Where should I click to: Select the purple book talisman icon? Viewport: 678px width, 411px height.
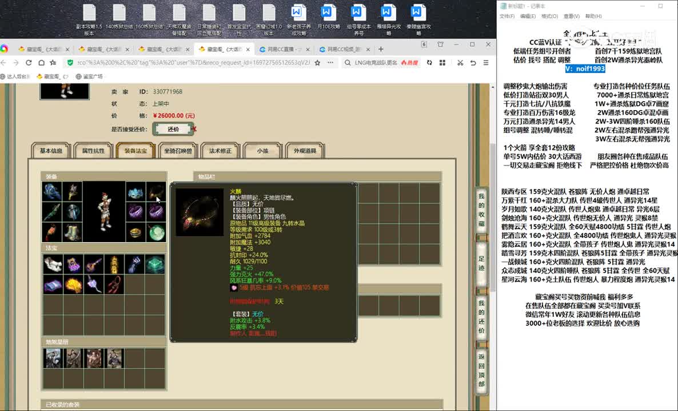[x=53, y=285]
